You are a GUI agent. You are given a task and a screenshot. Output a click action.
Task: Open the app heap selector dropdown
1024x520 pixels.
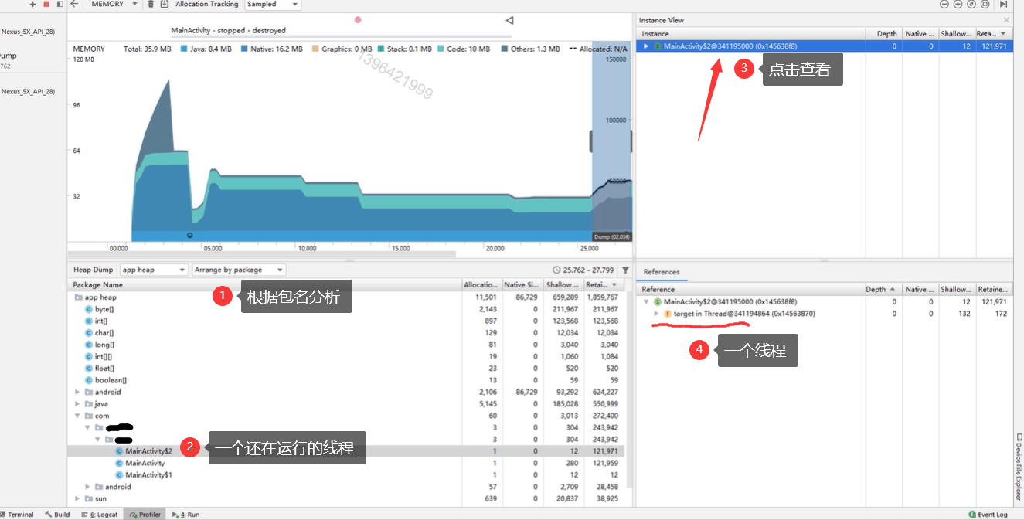point(154,270)
